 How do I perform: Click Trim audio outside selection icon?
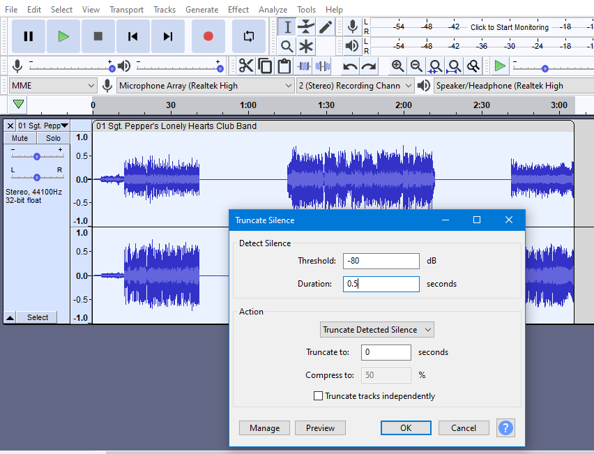click(304, 66)
